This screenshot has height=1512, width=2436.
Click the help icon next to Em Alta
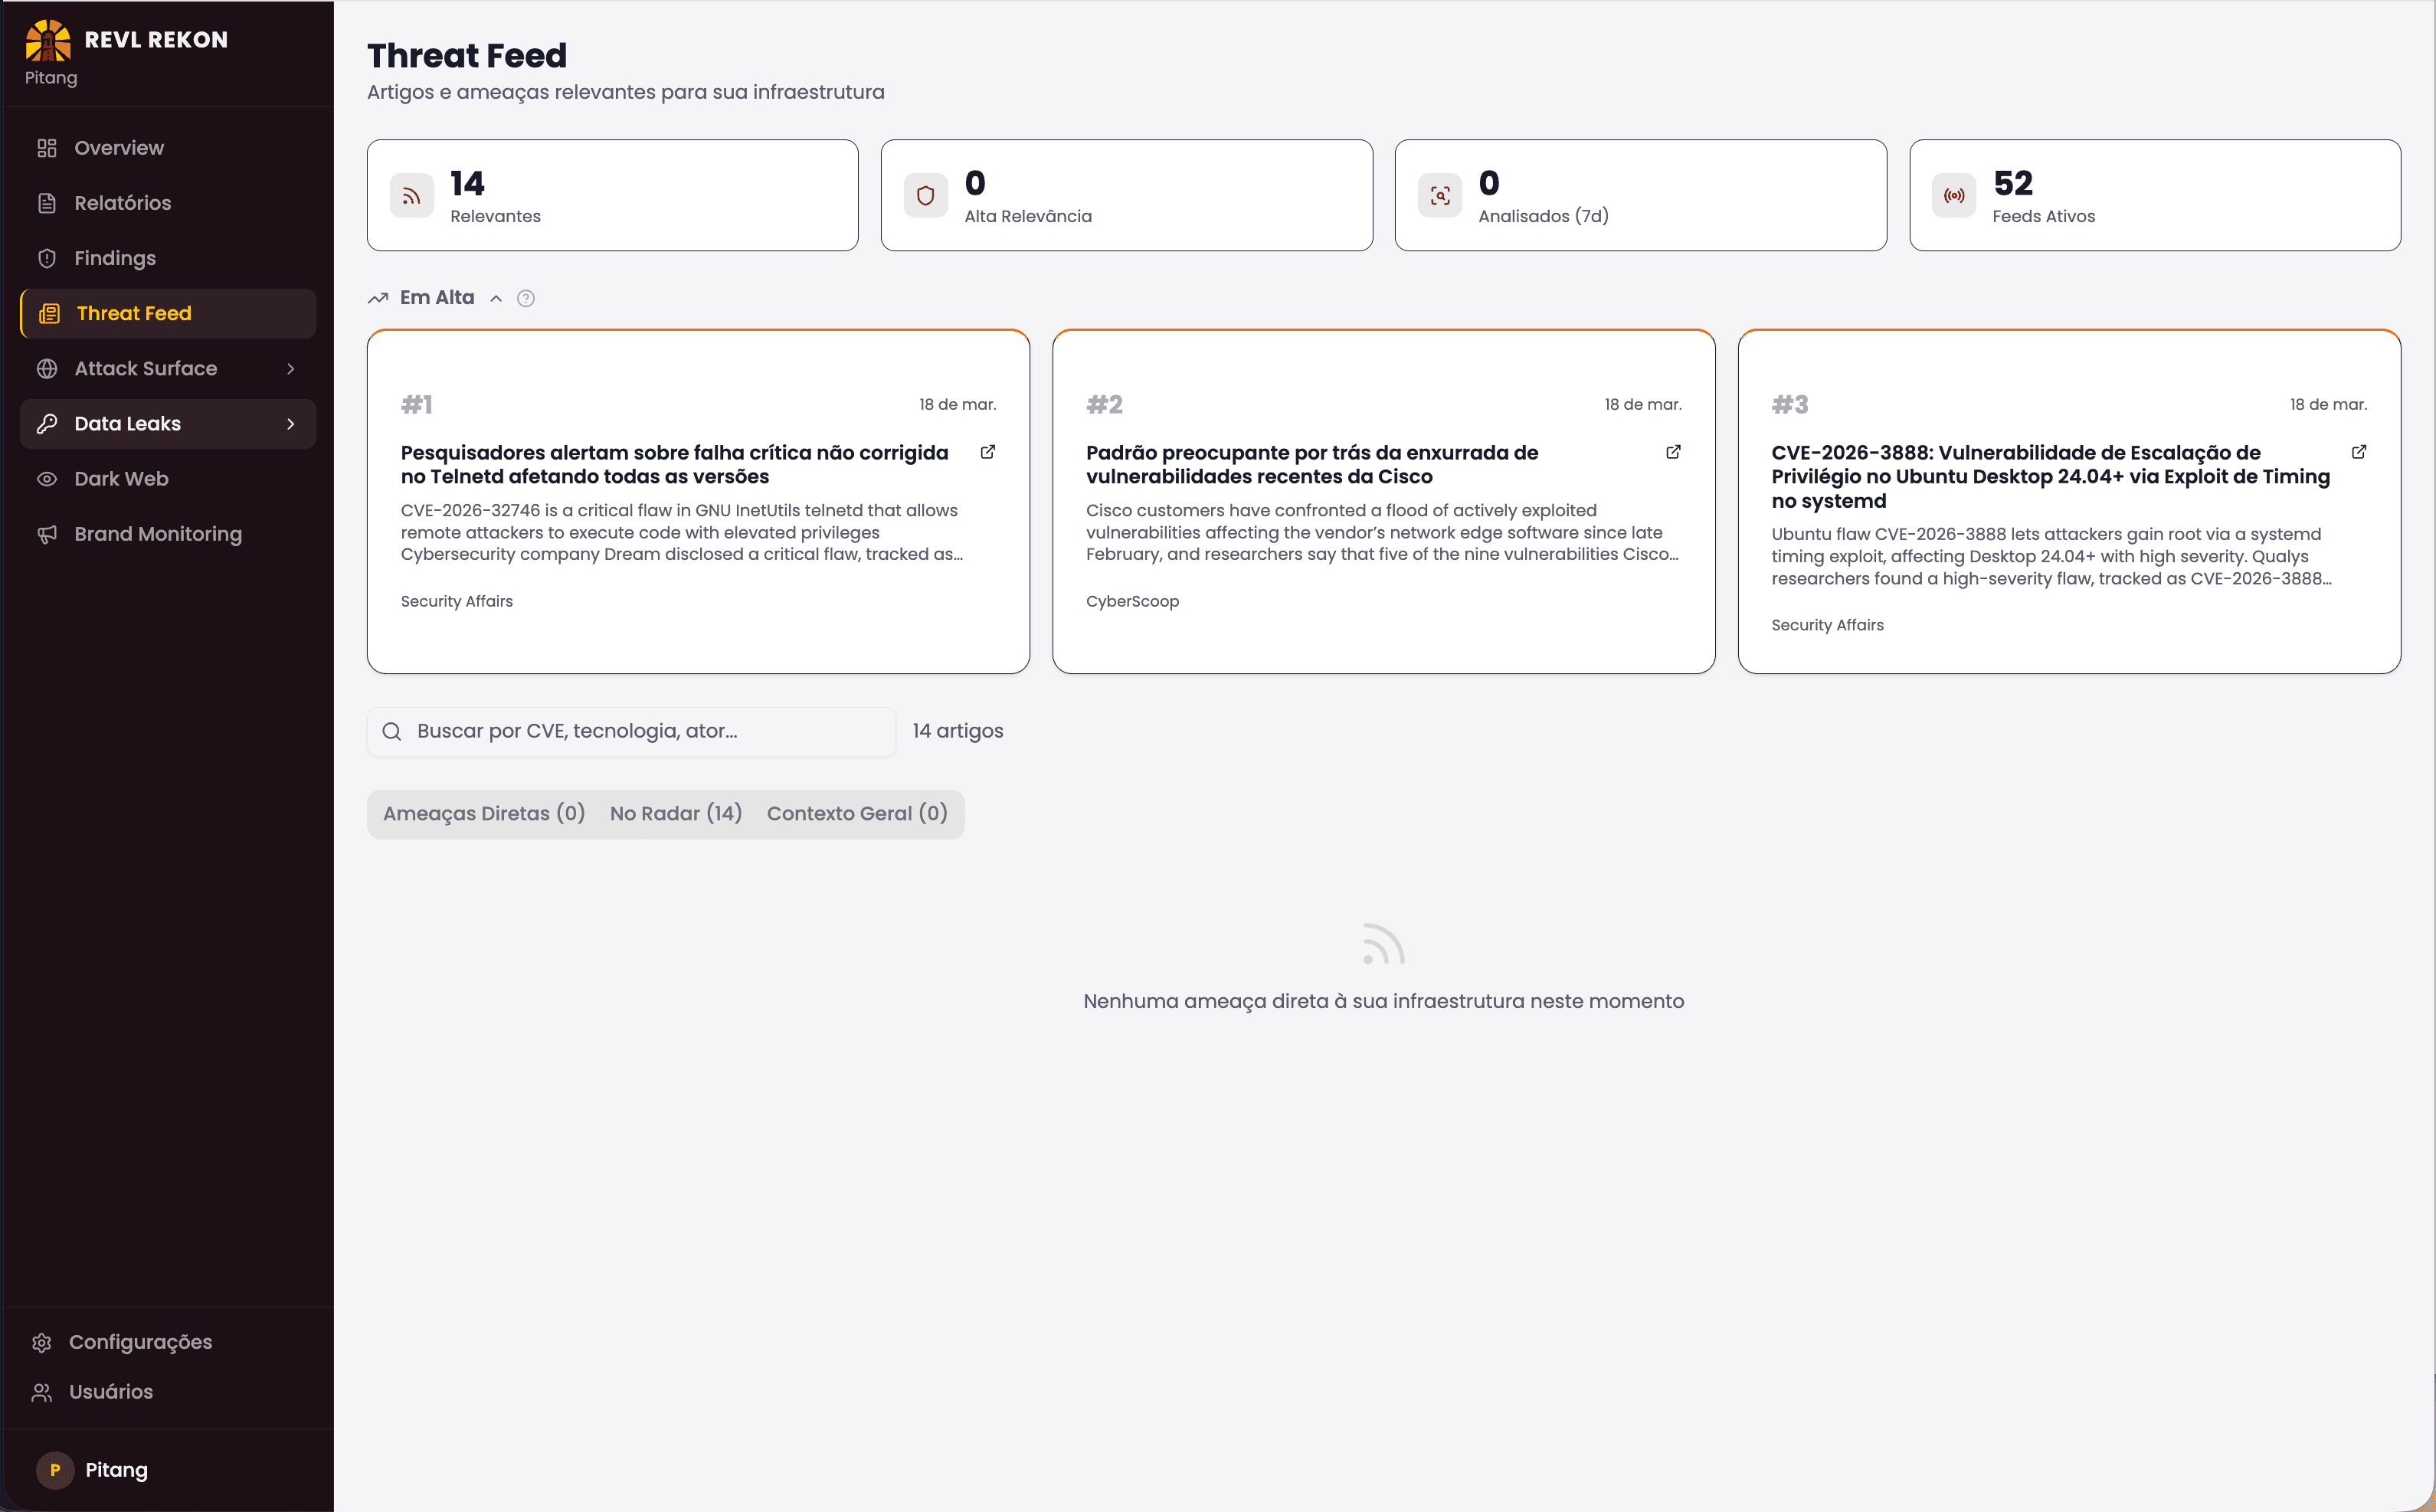click(x=527, y=298)
